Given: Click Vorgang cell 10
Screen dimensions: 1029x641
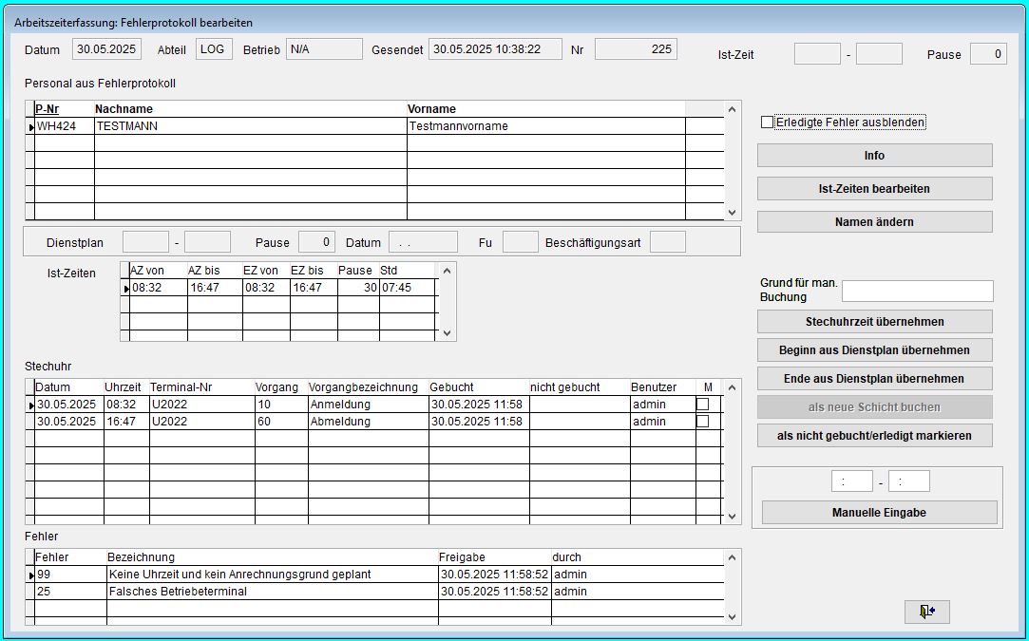Looking at the screenshot, I should coord(281,405).
